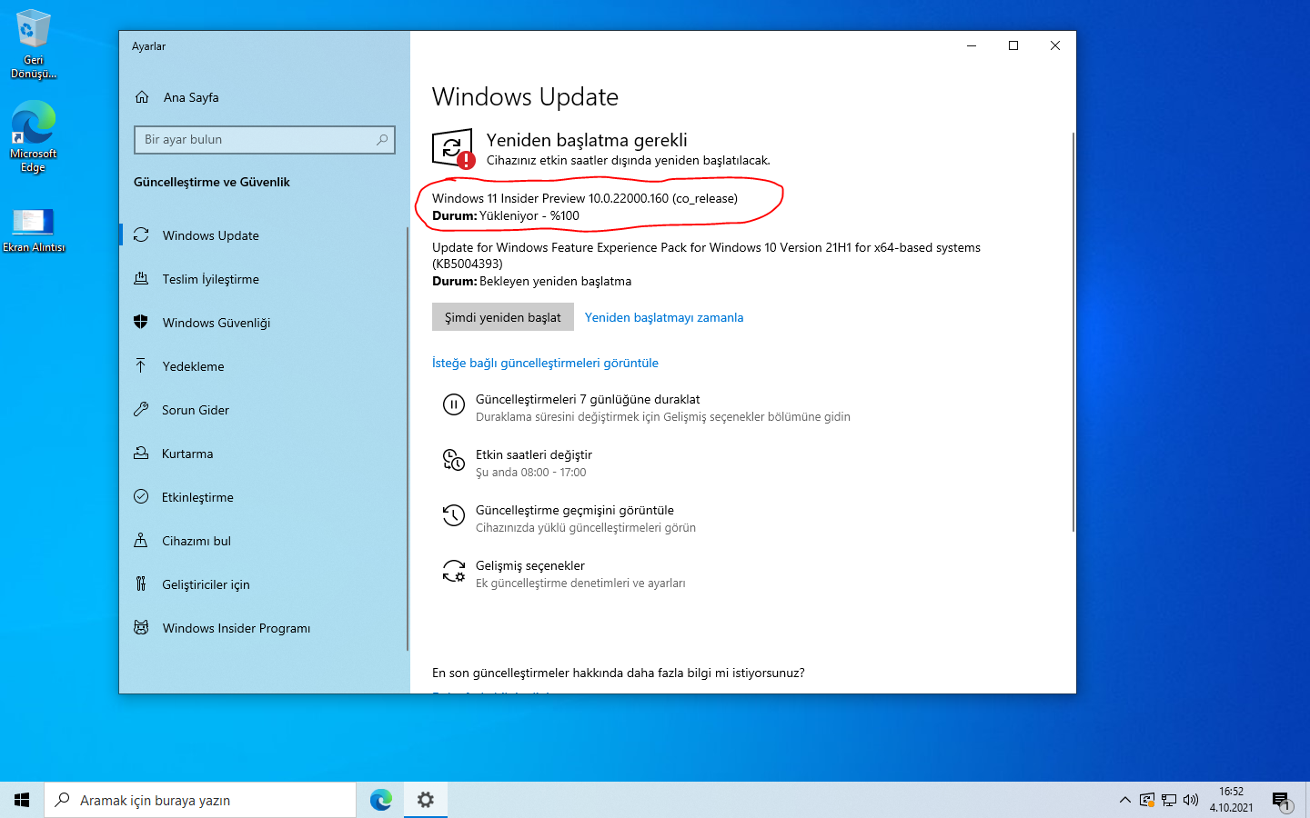Click the magnifier icon in the settings search box
The image size is (1310, 818).
click(382, 139)
